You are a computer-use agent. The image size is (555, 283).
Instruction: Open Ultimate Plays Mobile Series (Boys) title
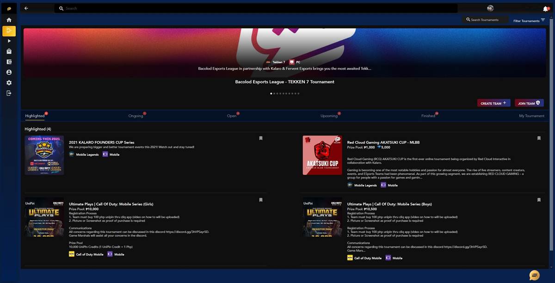[389, 204]
